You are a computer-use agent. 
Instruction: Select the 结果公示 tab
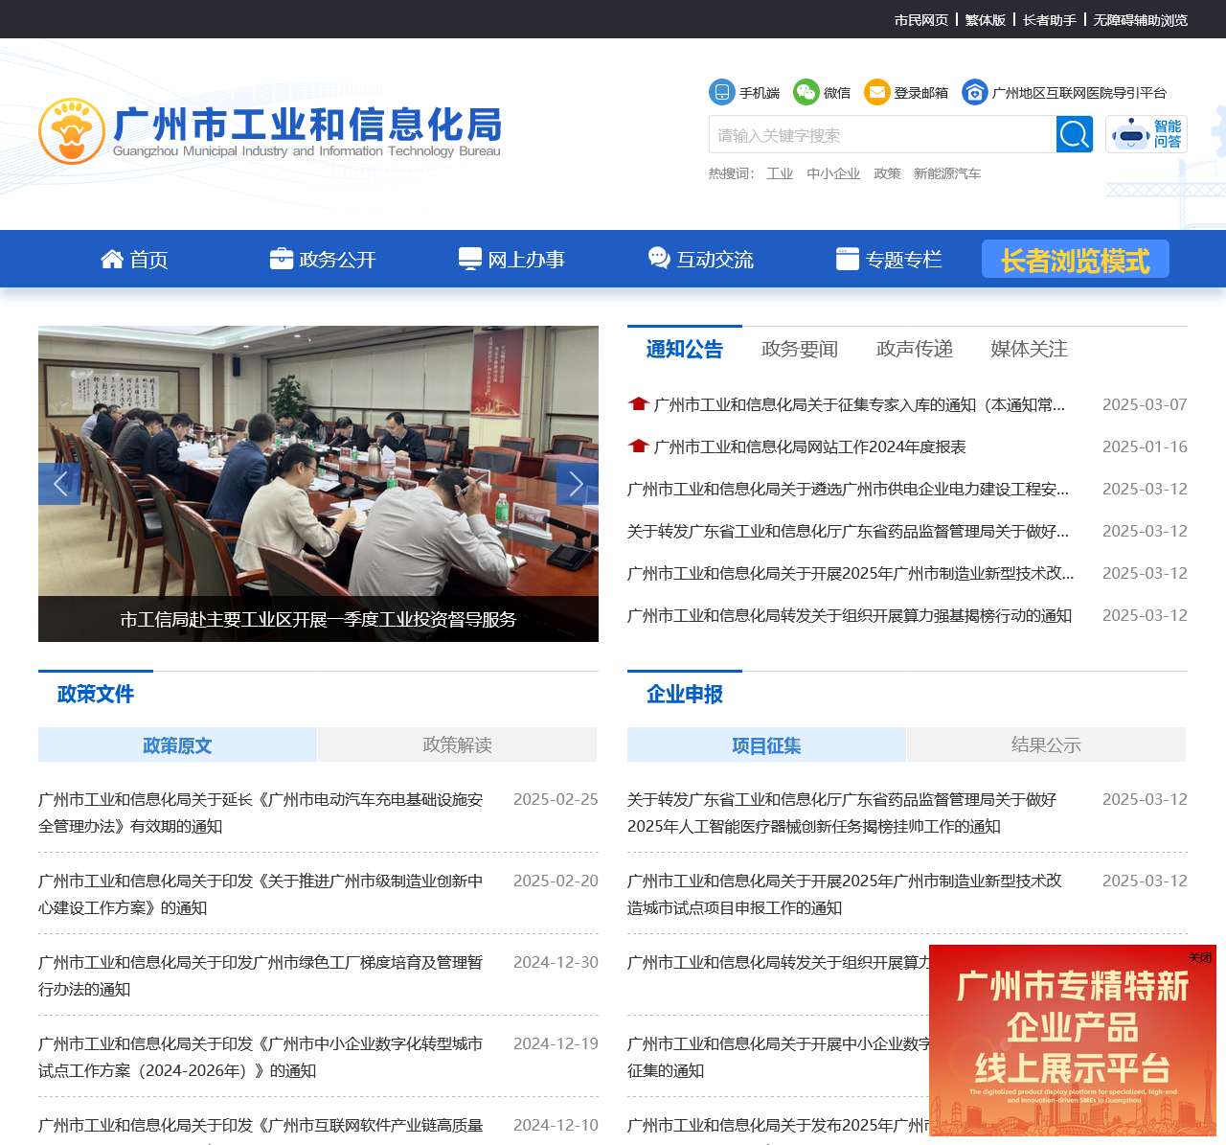pyautogui.click(x=1046, y=744)
